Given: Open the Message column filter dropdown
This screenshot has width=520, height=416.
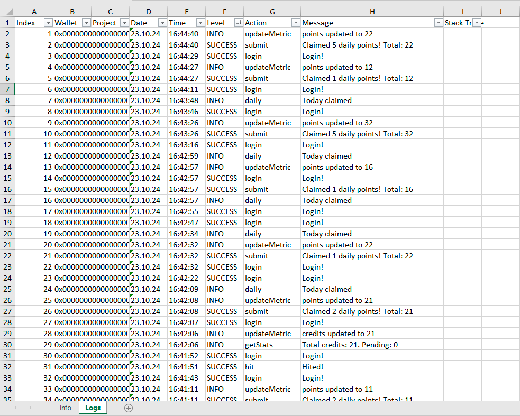Looking at the screenshot, I should click(439, 23).
